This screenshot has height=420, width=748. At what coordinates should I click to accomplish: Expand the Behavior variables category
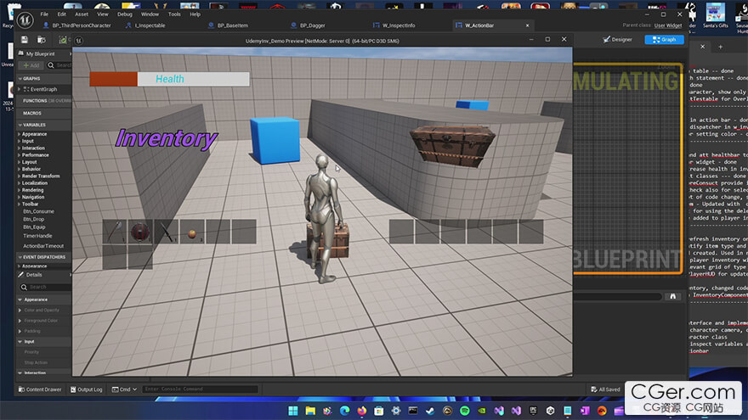[x=19, y=169]
